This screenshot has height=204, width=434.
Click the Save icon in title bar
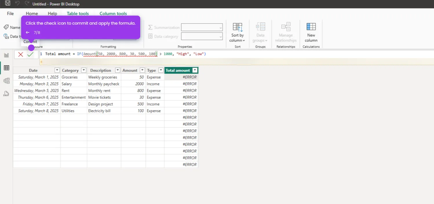(8, 3)
